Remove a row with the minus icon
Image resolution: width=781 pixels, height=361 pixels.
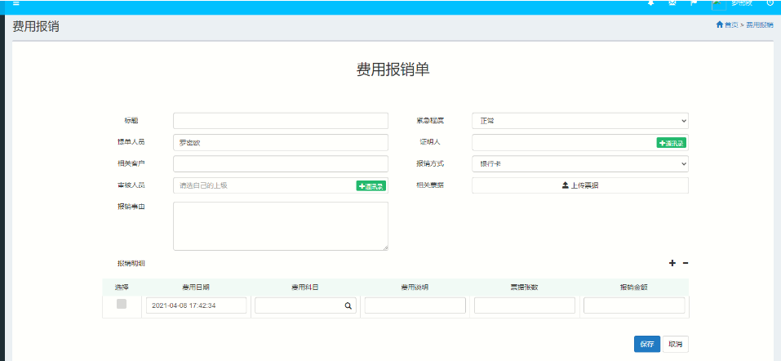click(686, 263)
